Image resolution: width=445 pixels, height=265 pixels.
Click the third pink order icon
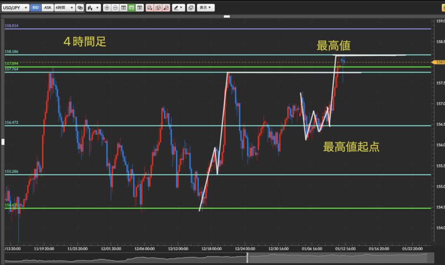(x=166, y=8)
